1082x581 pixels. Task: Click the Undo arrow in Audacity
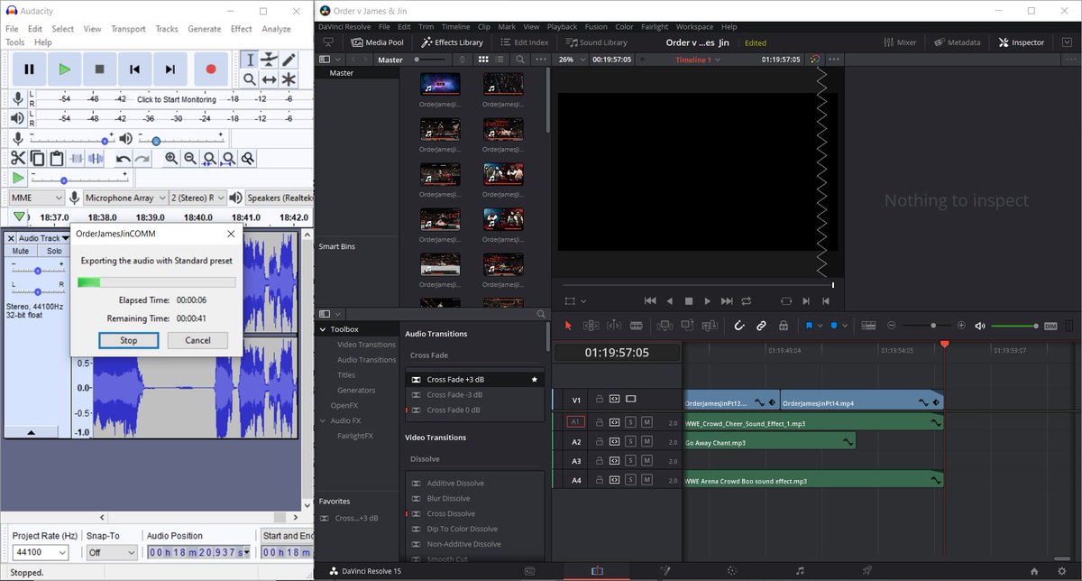point(124,159)
